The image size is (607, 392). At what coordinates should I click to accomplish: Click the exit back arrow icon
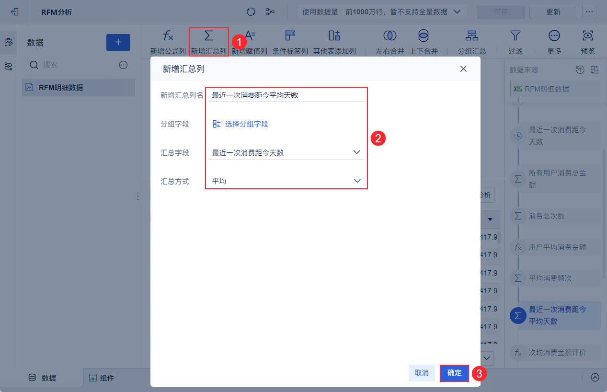[14, 12]
